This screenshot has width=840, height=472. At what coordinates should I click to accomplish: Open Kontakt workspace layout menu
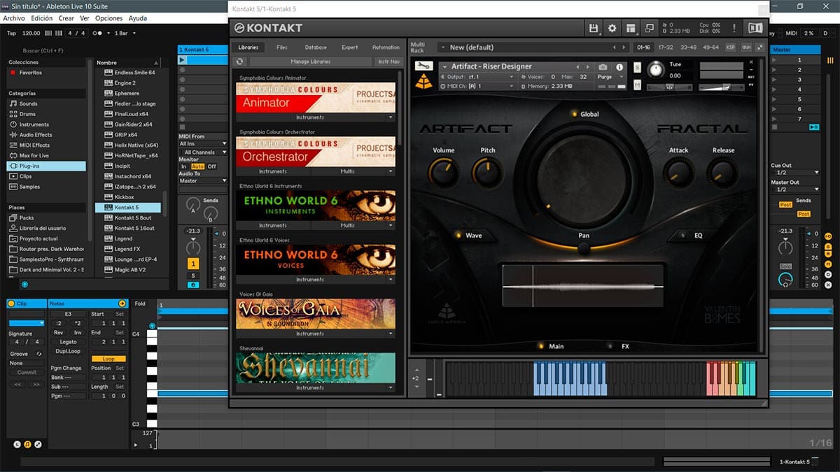click(631, 28)
